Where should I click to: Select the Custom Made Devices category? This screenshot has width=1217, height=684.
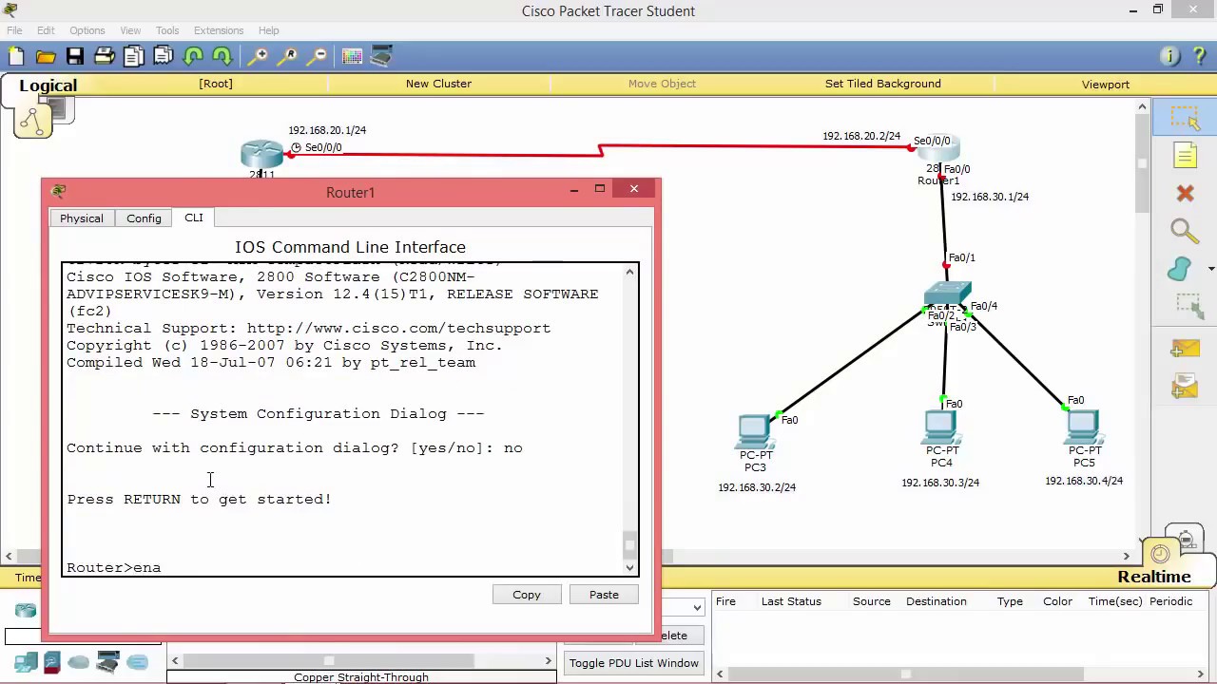point(107,662)
